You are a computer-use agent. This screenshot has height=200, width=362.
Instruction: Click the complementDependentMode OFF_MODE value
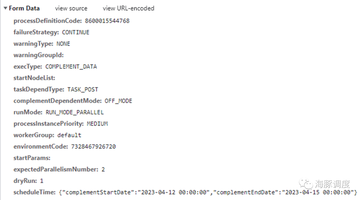click(118, 101)
